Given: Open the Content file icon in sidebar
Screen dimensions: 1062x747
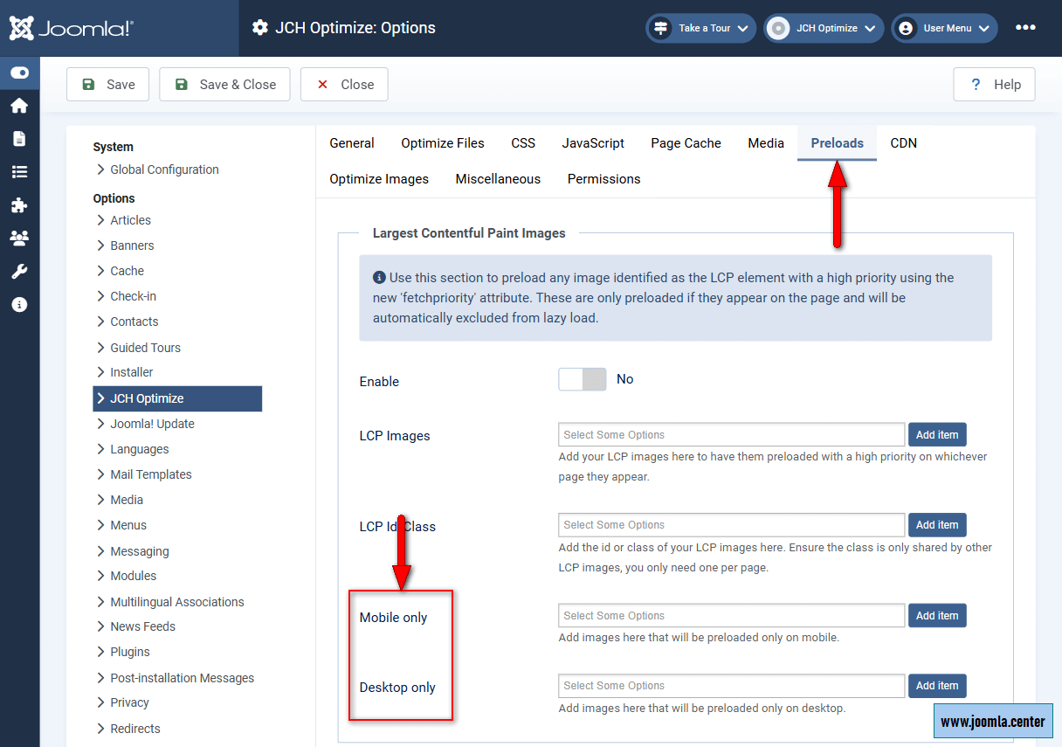Looking at the screenshot, I should (19, 139).
